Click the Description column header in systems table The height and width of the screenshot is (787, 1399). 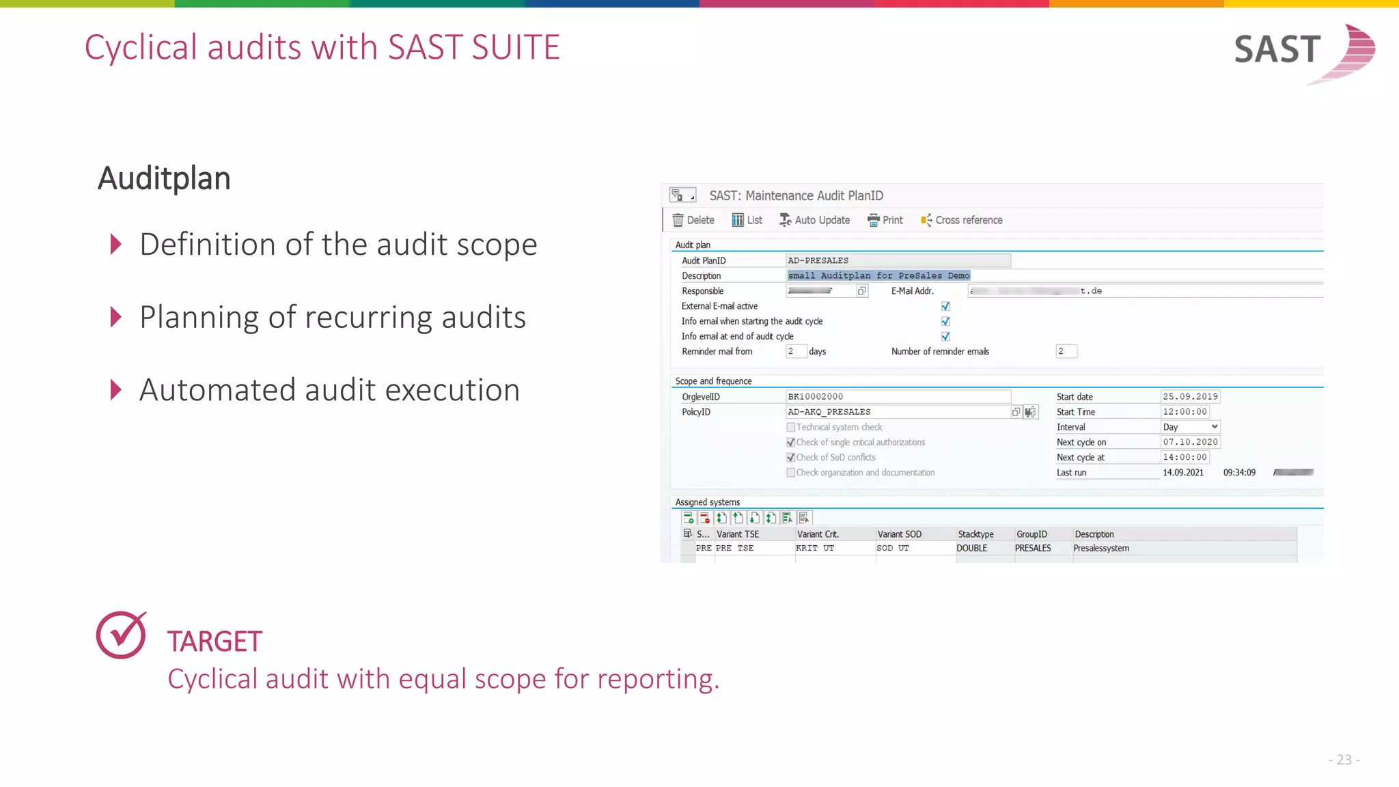(1185, 534)
